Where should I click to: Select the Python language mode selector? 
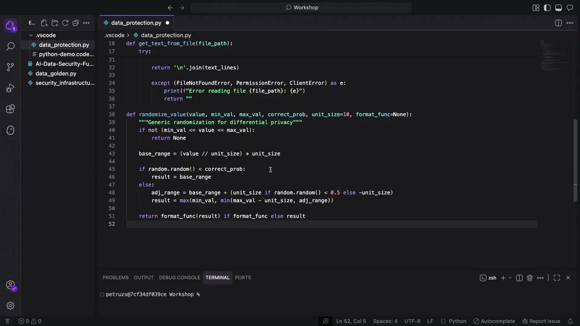coord(453,321)
